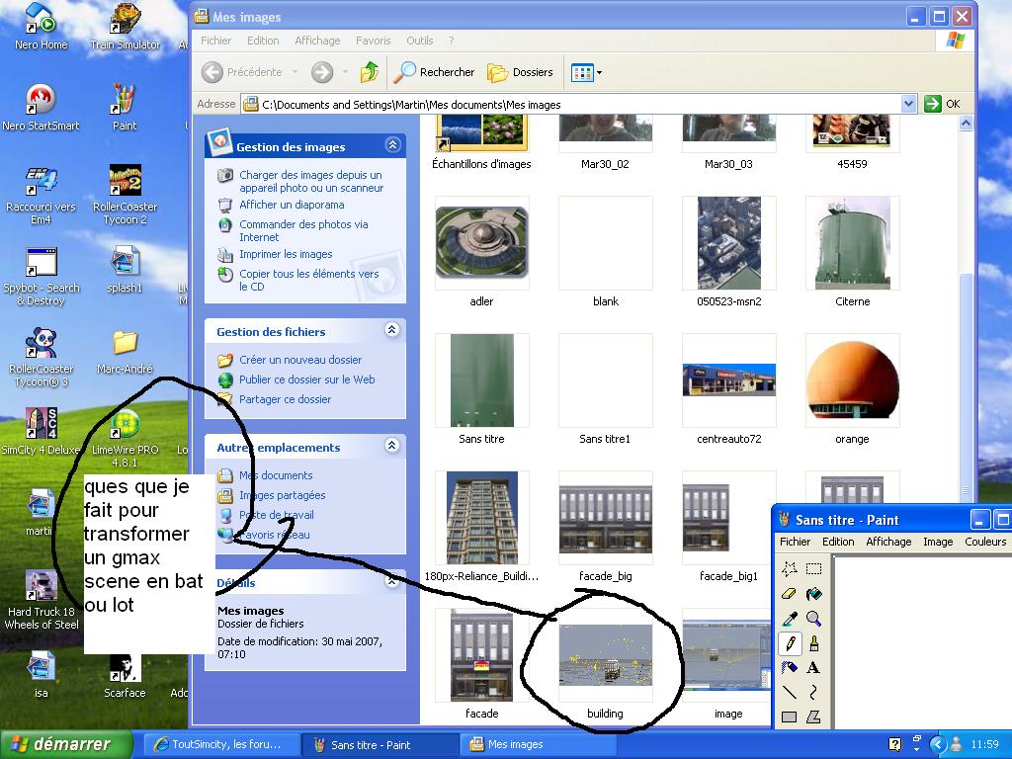Click the Afficher un diaporama link

coord(292,205)
